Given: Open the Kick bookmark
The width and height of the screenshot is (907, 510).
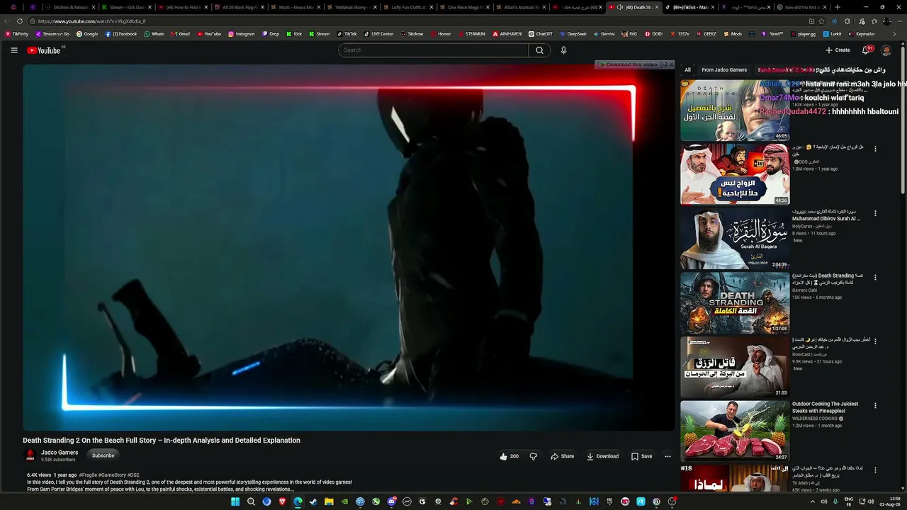Looking at the screenshot, I should (294, 34).
